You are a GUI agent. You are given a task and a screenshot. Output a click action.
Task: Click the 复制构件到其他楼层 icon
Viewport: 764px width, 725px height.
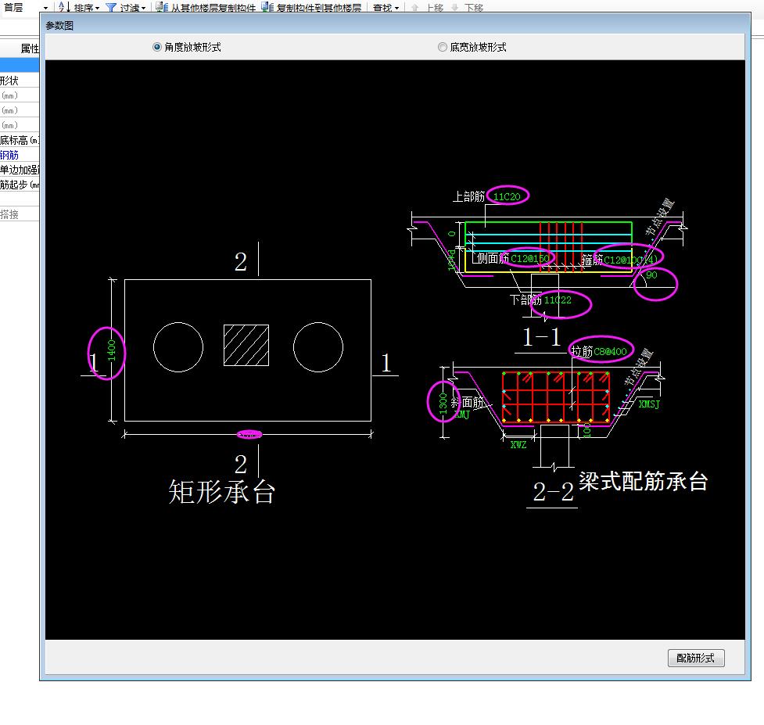pos(267,7)
